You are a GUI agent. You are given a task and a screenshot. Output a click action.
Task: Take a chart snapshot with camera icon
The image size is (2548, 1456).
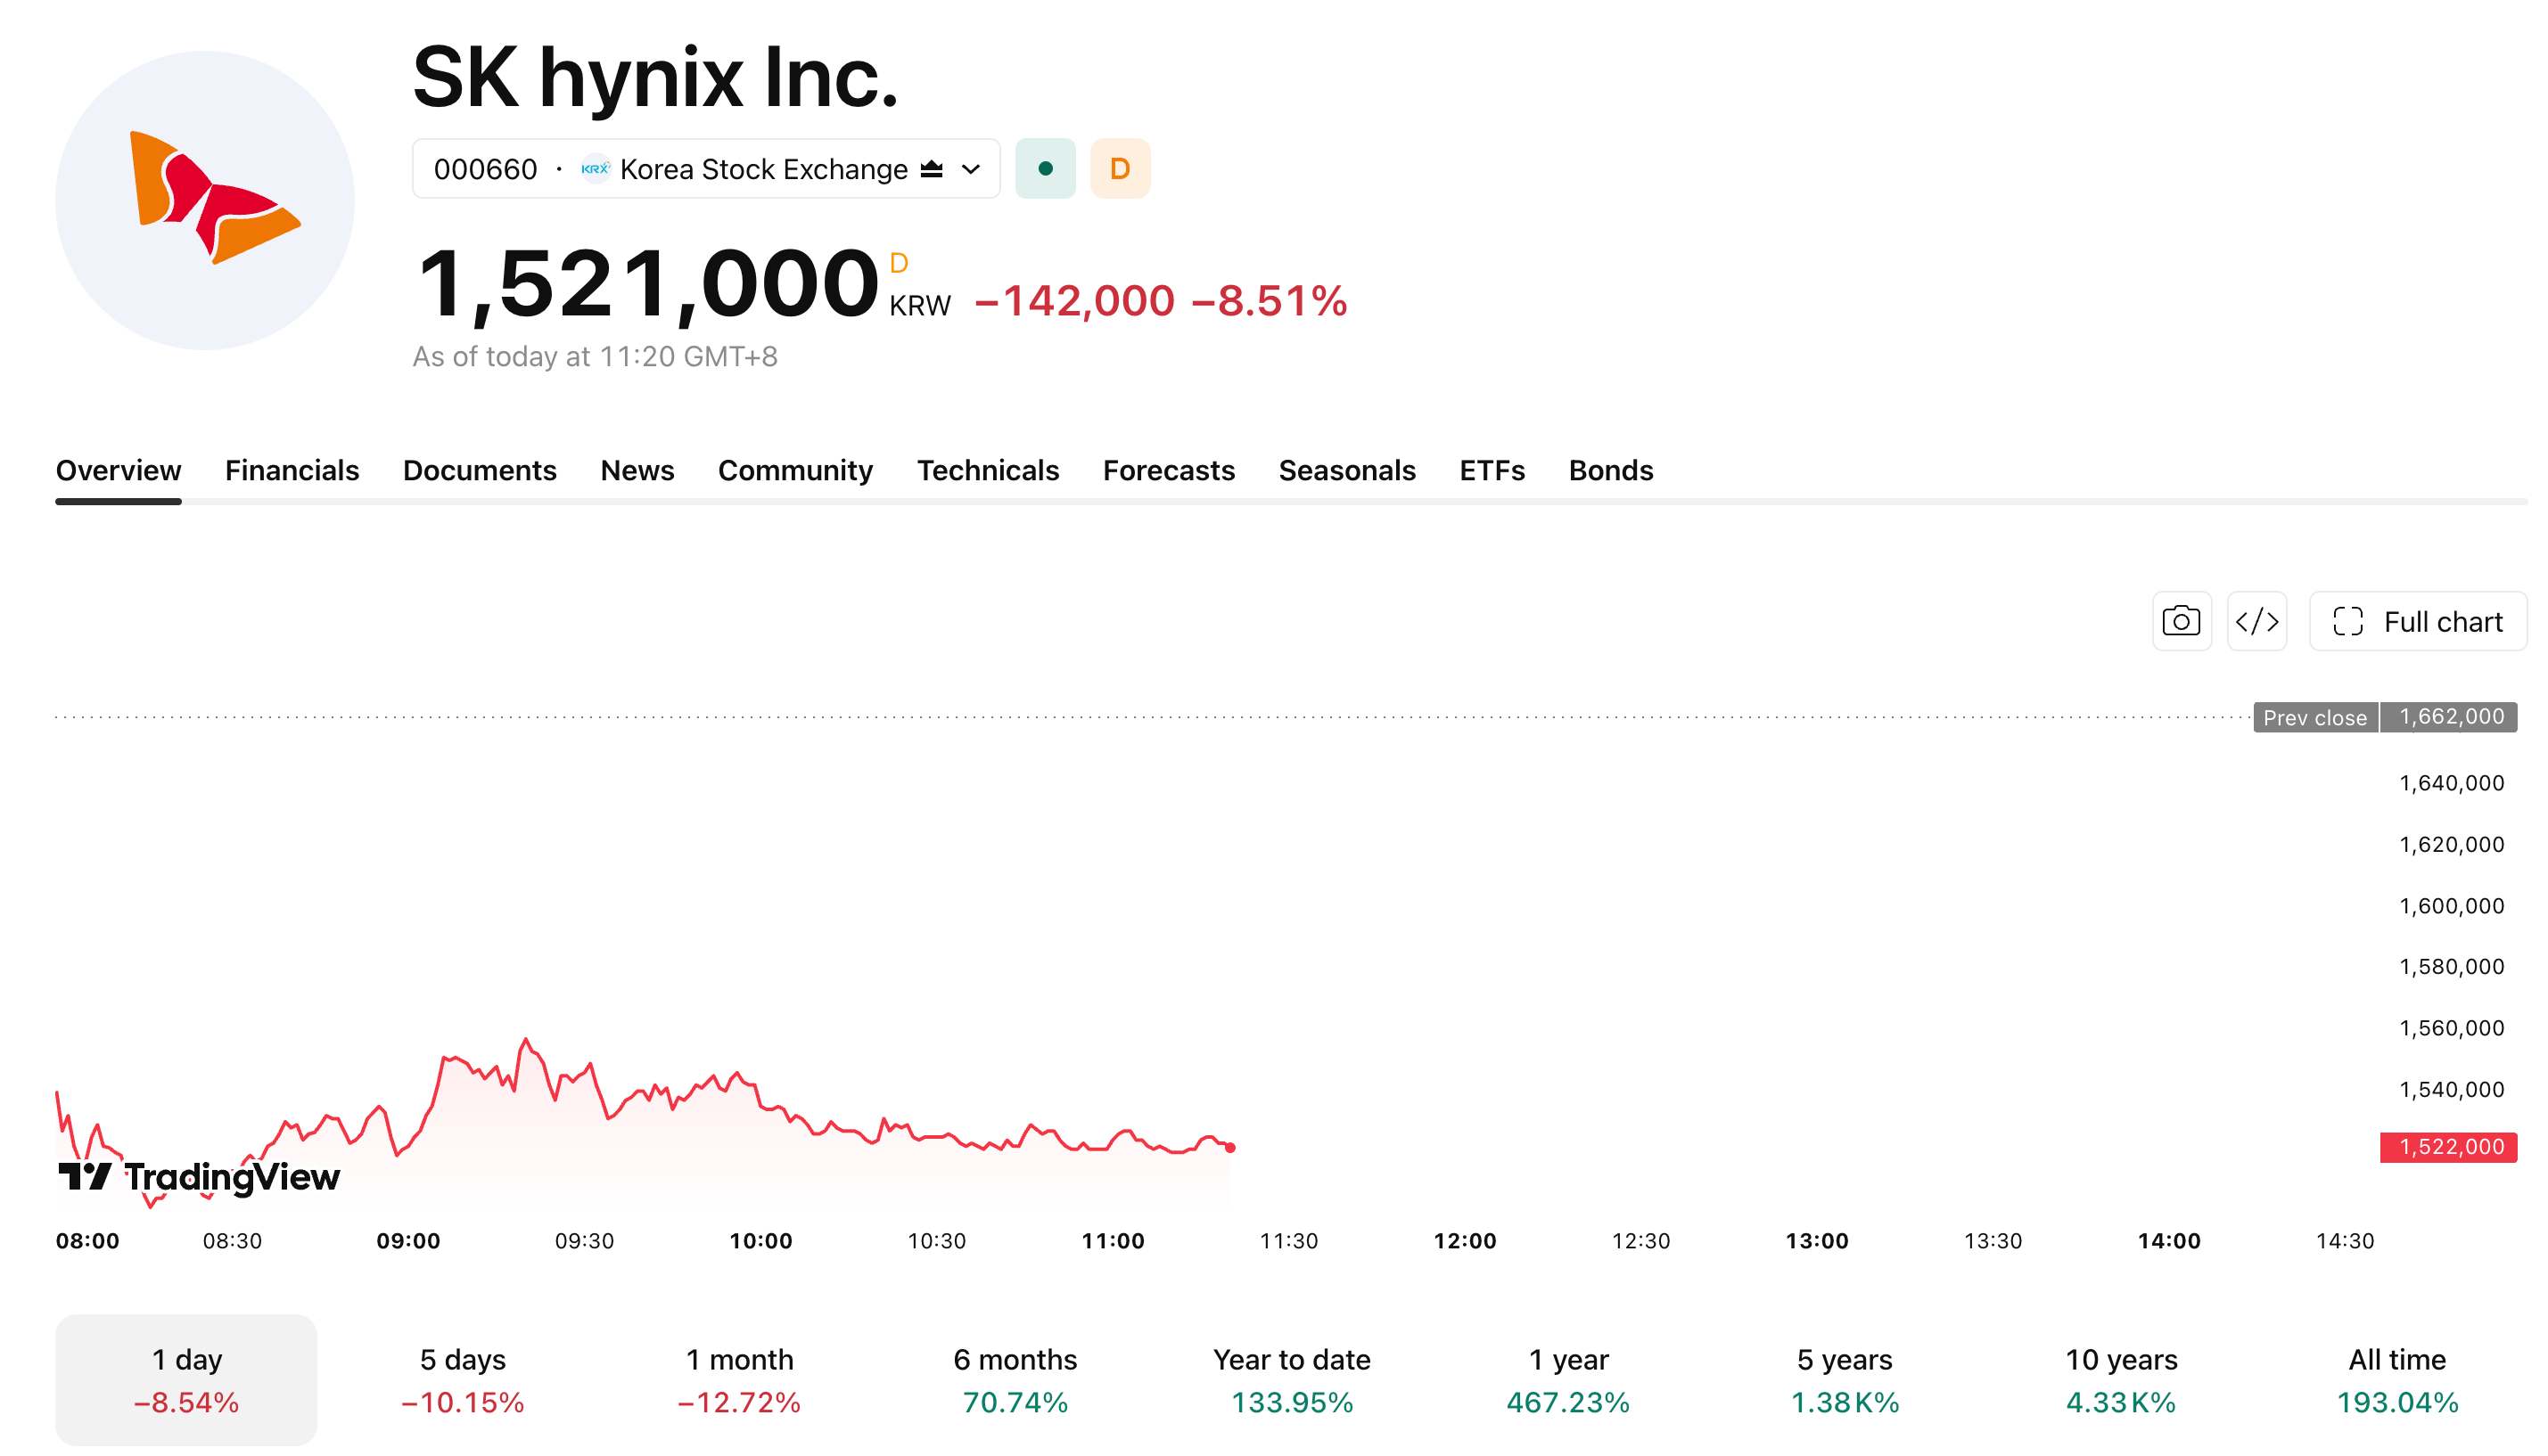[x=2182, y=621]
